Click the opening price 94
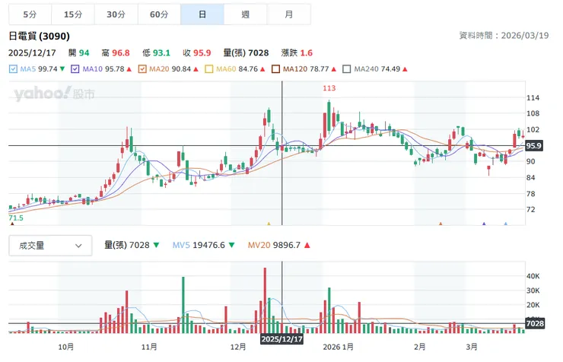Screen dimensions: 563x362 [84, 52]
